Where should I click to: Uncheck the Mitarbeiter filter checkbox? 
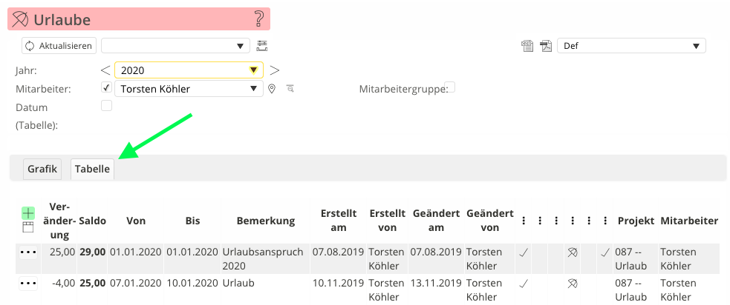click(x=106, y=88)
